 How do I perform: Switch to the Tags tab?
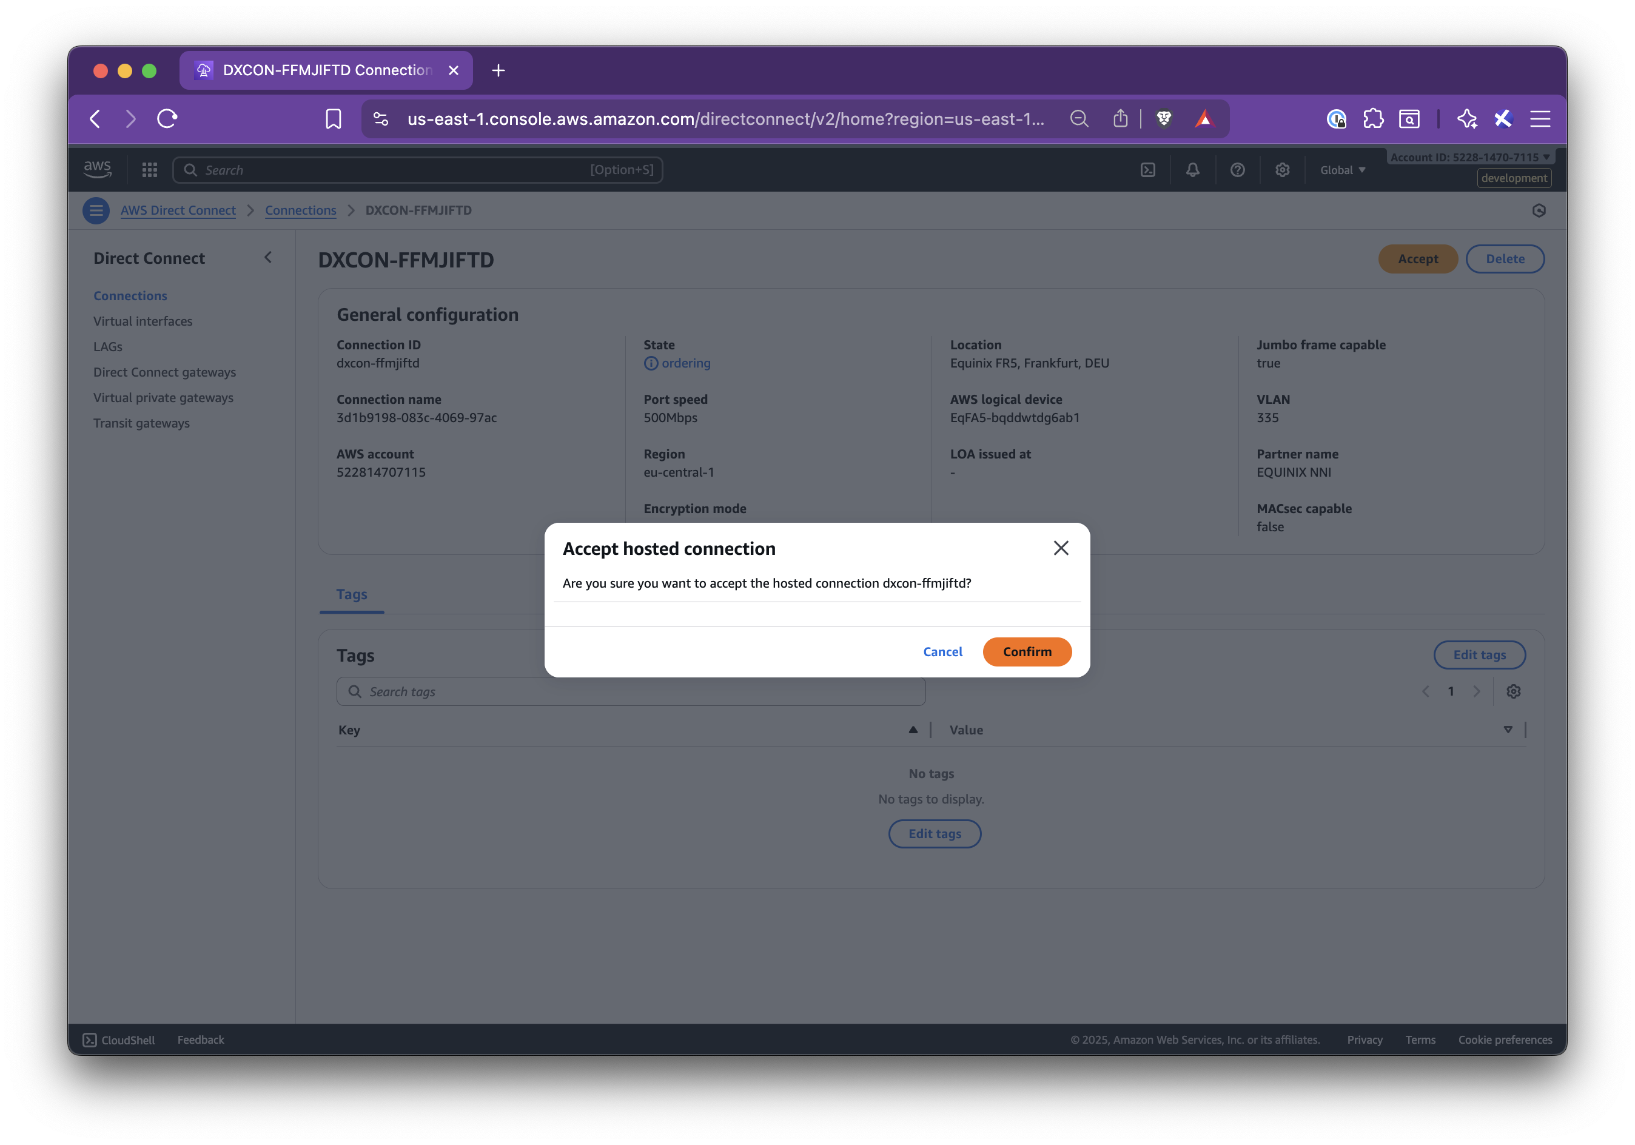click(351, 594)
